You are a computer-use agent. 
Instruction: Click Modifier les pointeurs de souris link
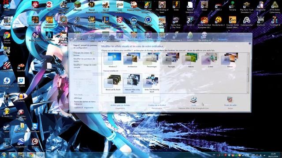point(84,60)
